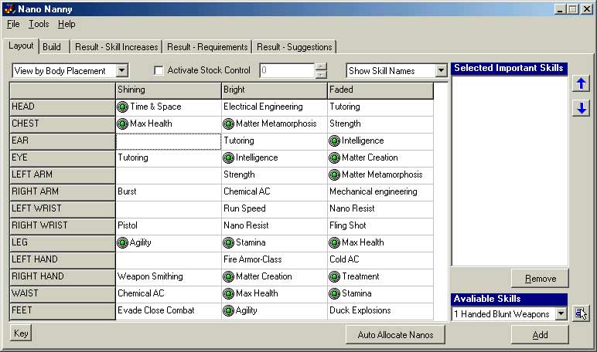Select the RIGHT WRIST row header
The width and height of the screenshot is (597, 352).
63,225
